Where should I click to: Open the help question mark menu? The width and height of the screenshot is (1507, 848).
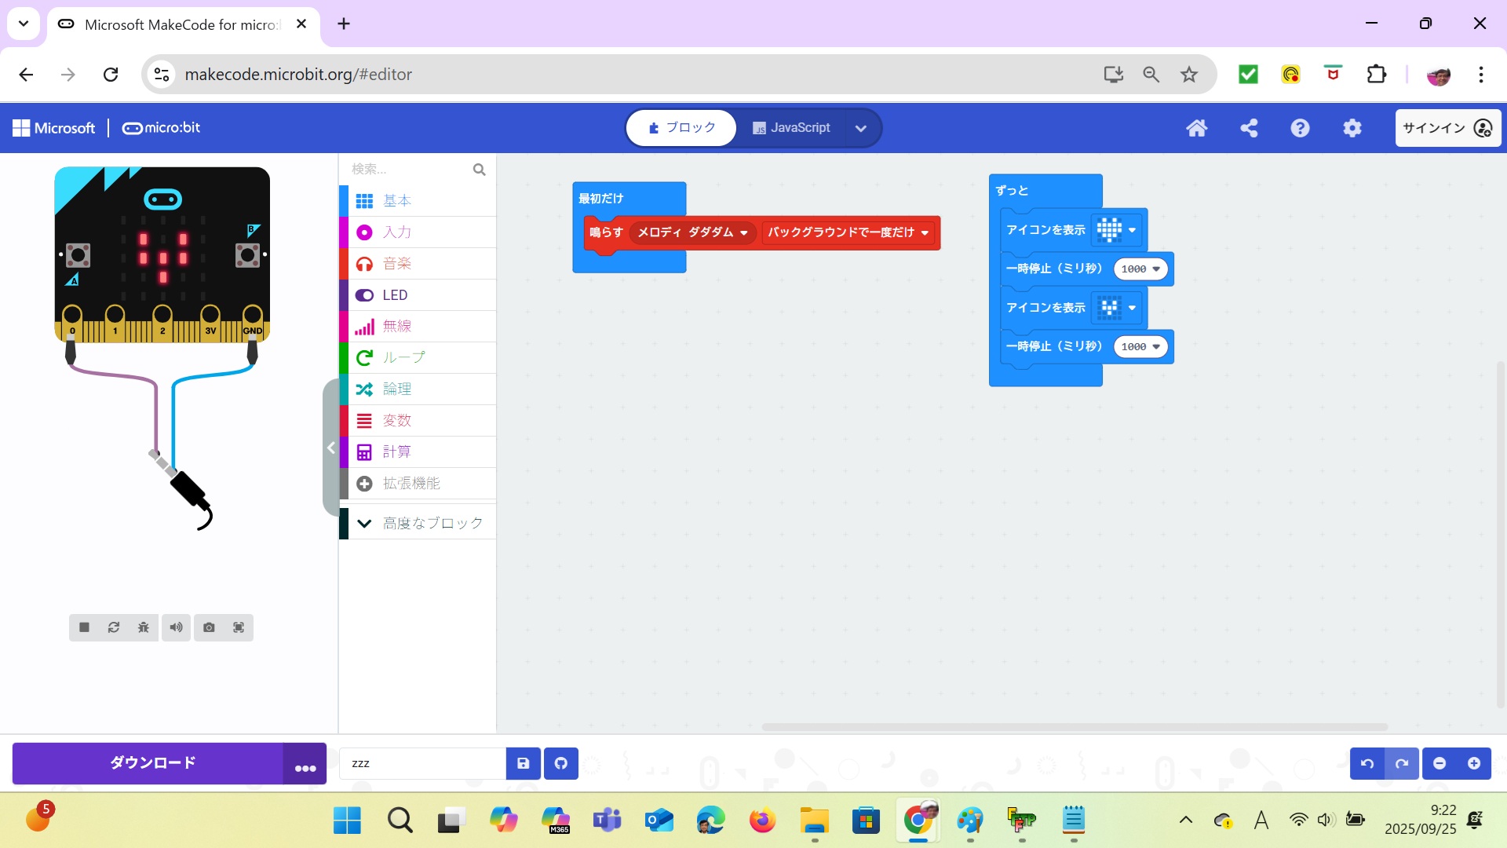tap(1300, 128)
